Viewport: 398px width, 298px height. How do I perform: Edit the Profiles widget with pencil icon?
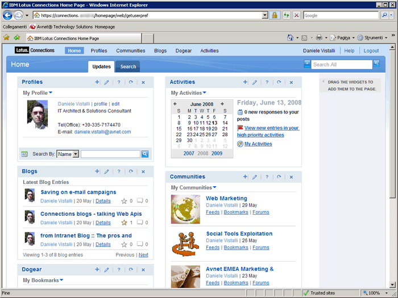click(107, 82)
